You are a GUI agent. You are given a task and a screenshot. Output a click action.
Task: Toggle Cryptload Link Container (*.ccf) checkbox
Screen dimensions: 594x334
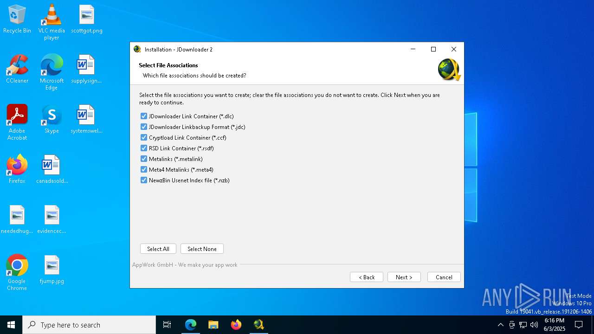pyautogui.click(x=144, y=138)
